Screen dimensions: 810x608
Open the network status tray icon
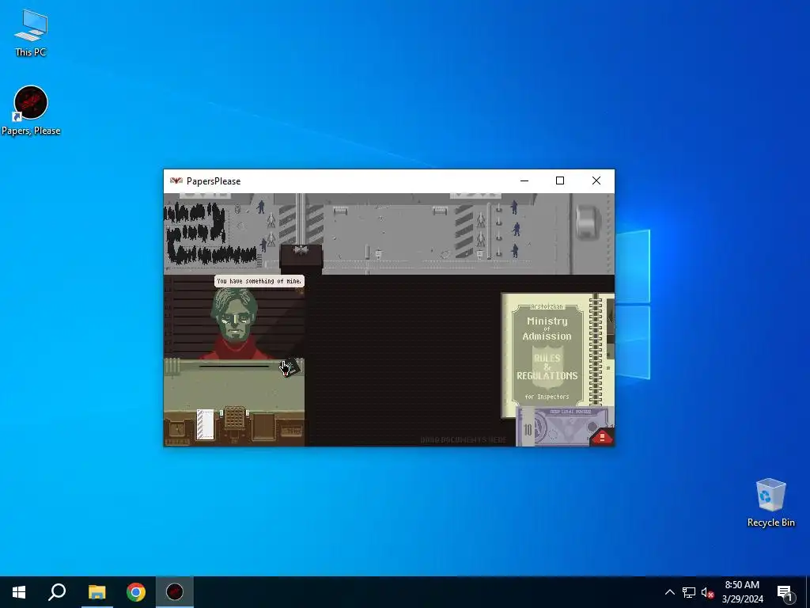point(689,592)
